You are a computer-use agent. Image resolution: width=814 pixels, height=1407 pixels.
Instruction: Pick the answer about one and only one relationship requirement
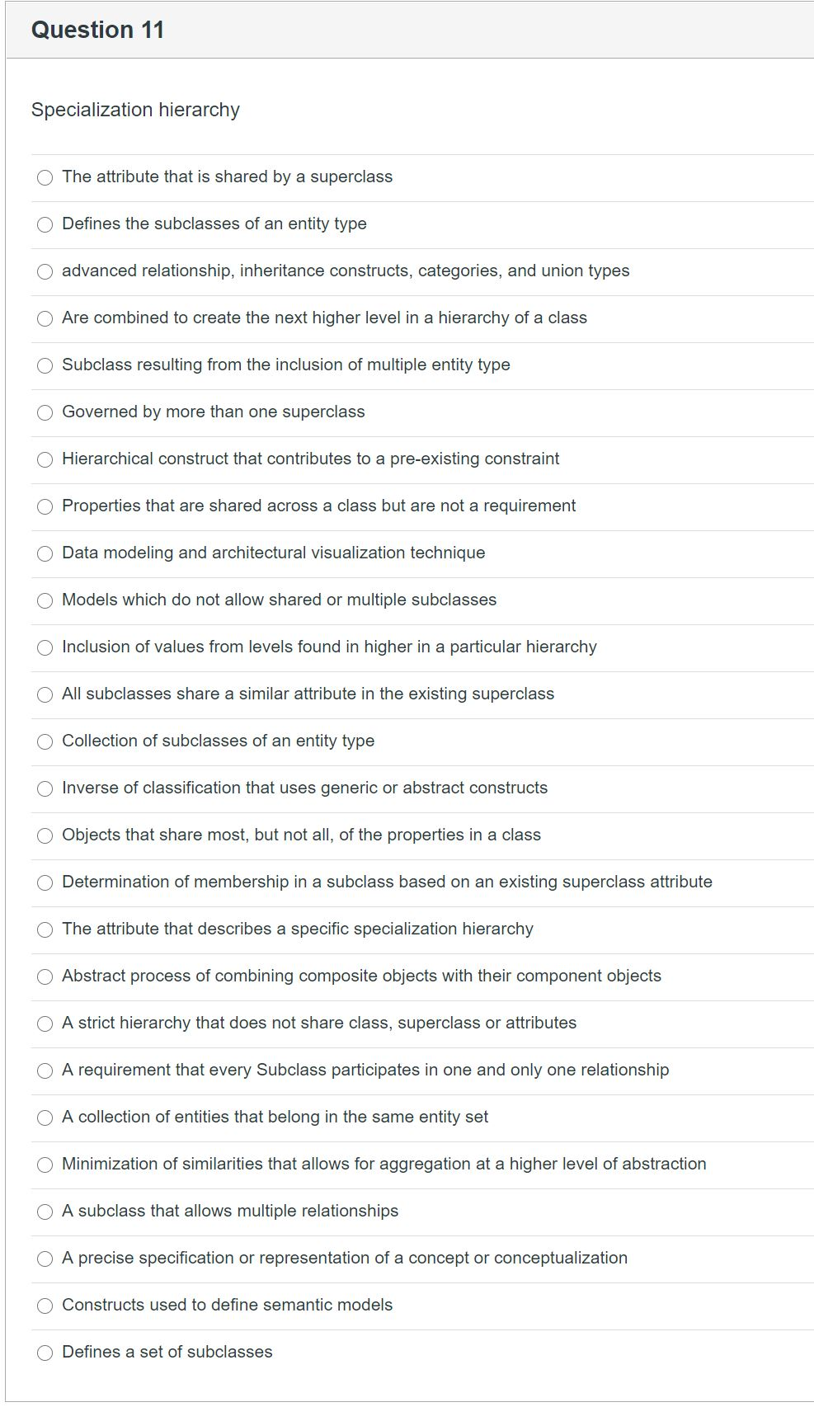[44, 1071]
